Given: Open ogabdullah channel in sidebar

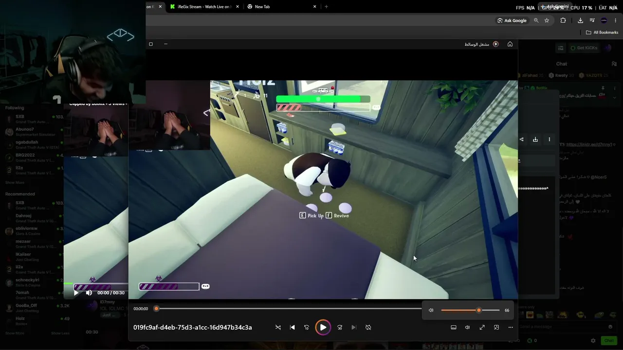Looking at the screenshot, I should pyautogui.click(x=34, y=145).
